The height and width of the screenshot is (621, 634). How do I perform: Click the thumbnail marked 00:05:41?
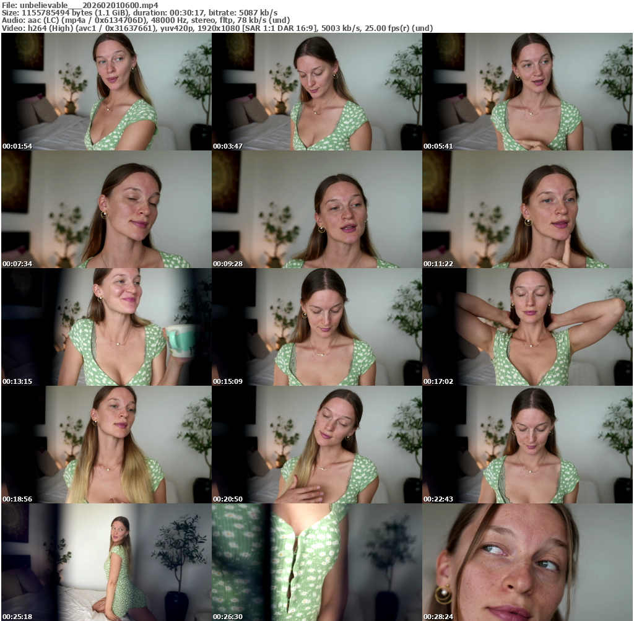[527, 92]
